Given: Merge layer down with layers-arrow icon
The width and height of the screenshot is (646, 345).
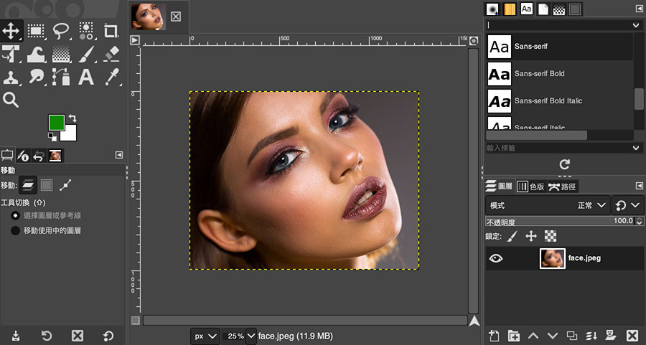Looking at the screenshot, I should (591, 336).
